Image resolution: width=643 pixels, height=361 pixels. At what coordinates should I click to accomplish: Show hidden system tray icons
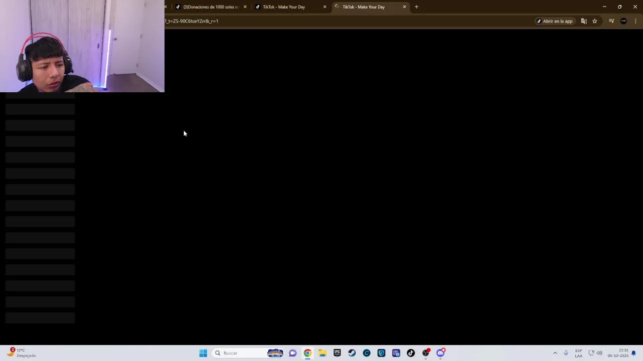555,353
